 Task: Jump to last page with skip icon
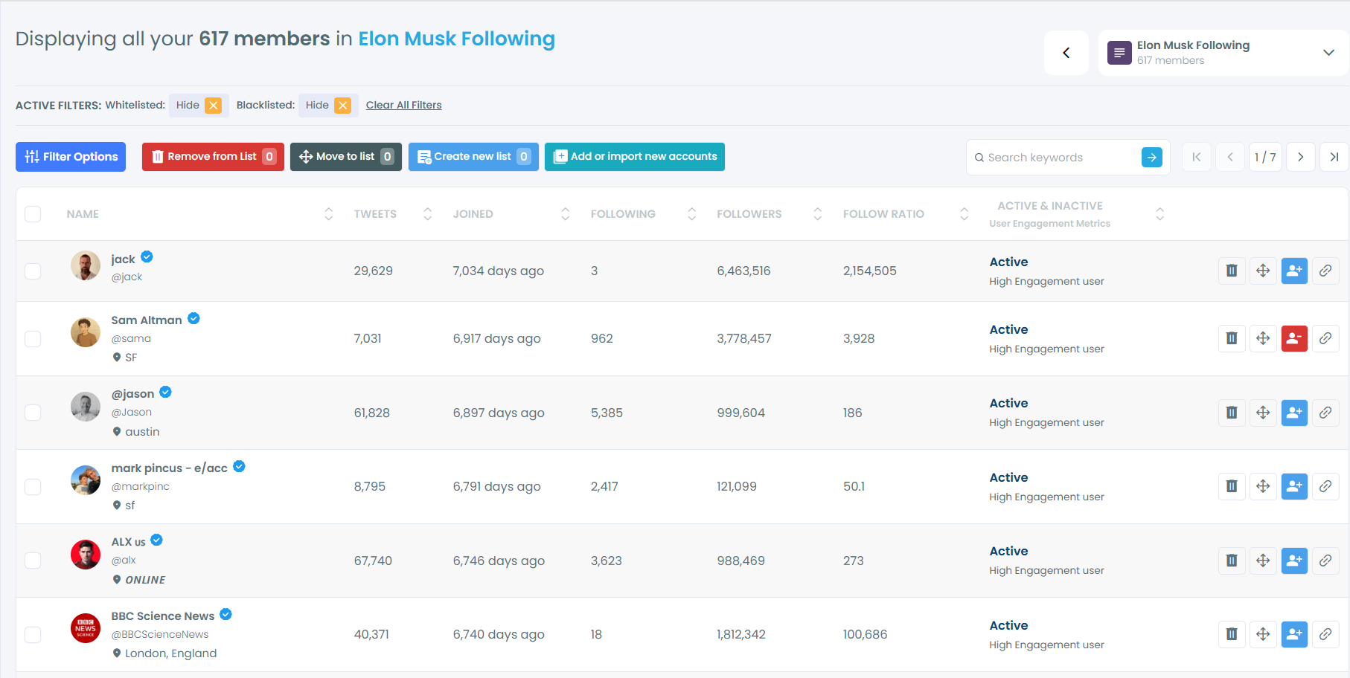point(1334,157)
